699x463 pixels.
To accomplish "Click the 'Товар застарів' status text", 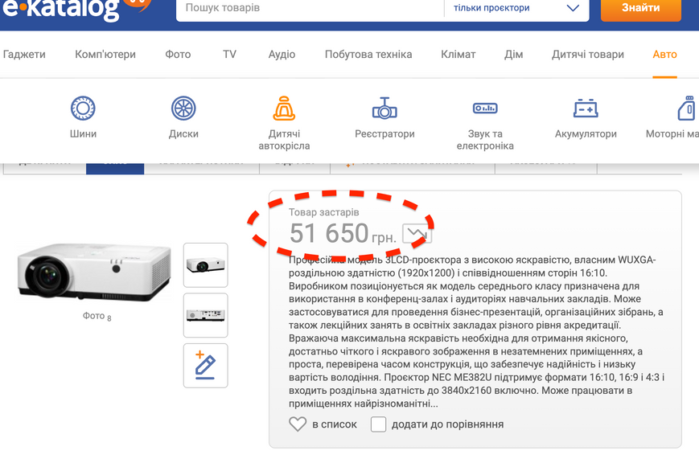I will tap(323, 212).
